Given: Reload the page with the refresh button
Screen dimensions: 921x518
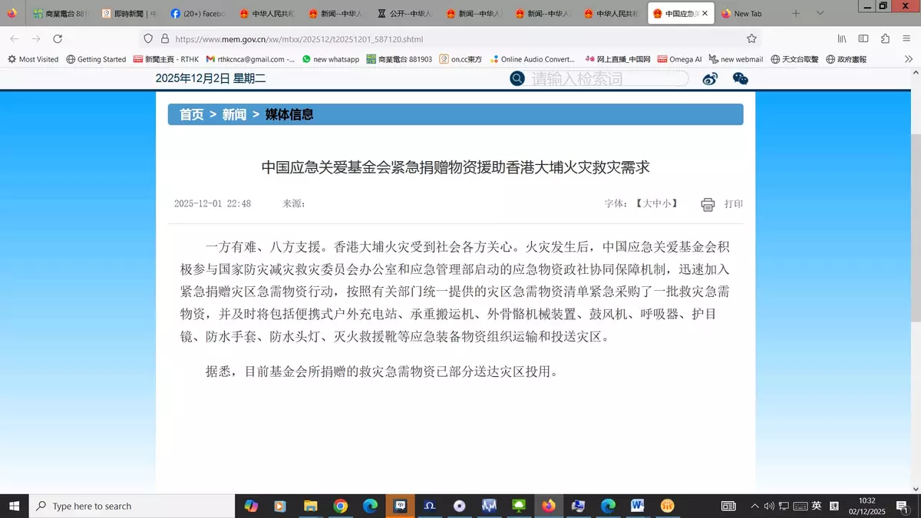Looking at the screenshot, I should click(x=58, y=38).
